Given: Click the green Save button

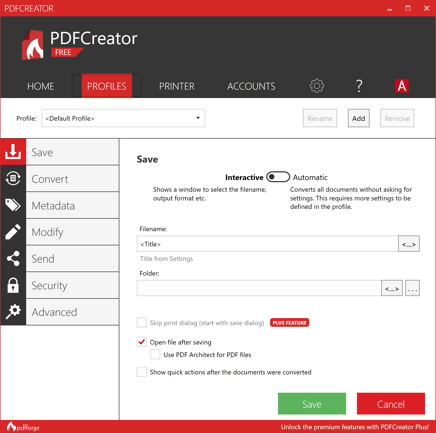Looking at the screenshot, I should pos(312,404).
